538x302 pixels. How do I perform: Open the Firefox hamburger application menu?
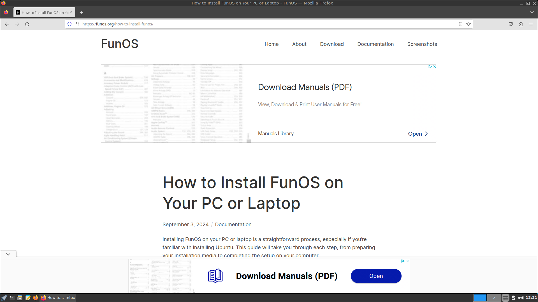(531, 24)
